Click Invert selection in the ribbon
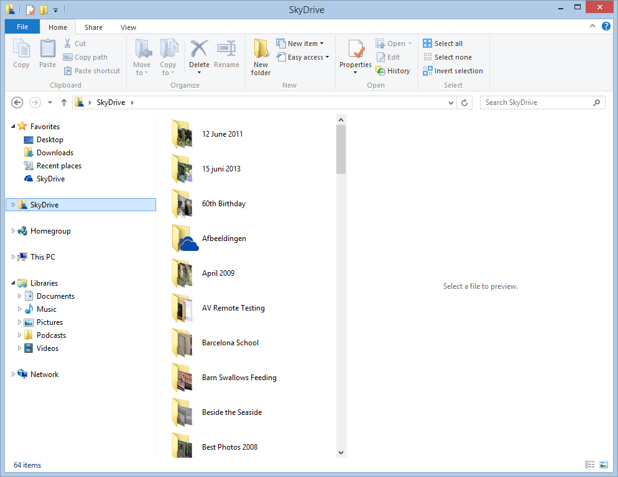Viewport: 618px width, 477px height. [x=453, y=71]
